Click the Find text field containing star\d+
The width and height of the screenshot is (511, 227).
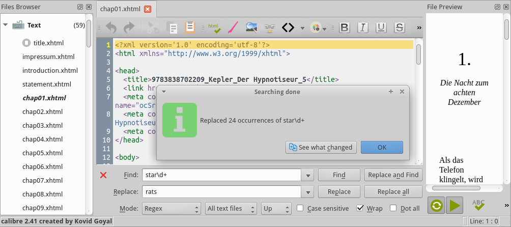pyautogui.click(x=221, y=175)
